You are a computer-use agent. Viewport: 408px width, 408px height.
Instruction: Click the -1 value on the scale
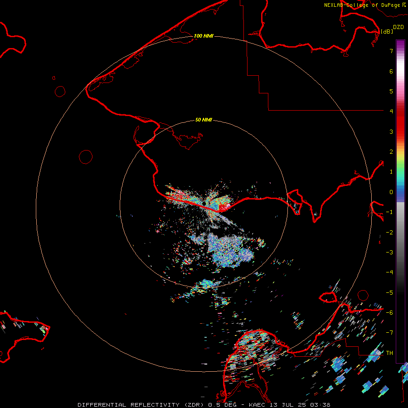(x=389, y=212)
